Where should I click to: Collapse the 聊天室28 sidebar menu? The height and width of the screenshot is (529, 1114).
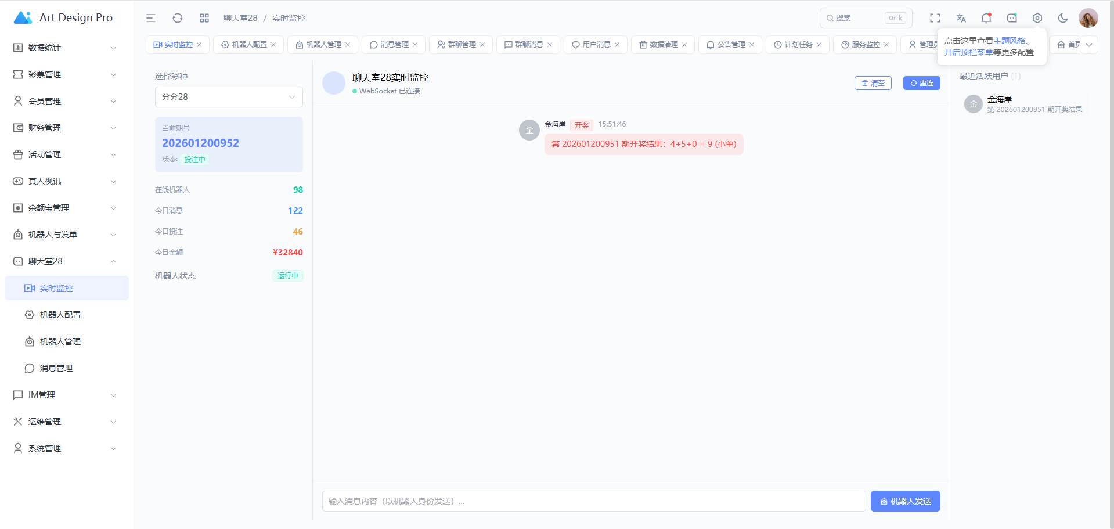point(65,261)
